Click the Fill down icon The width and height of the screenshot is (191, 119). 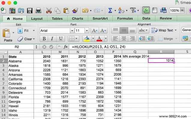click(x=20, y=30)
